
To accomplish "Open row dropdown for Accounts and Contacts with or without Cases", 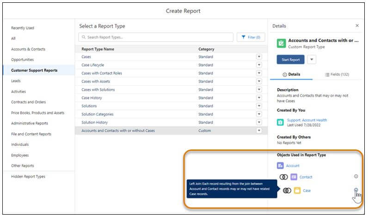I will (x=259, y=131).
